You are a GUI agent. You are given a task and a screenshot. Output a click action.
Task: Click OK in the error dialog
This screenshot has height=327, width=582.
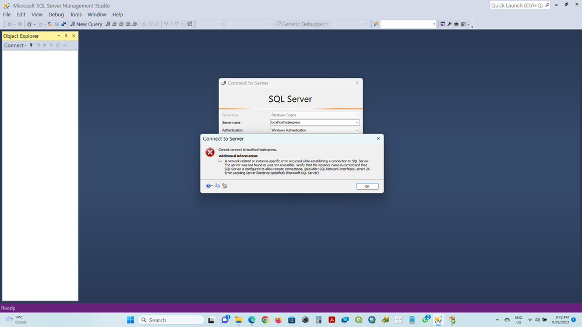click(367, 187)
